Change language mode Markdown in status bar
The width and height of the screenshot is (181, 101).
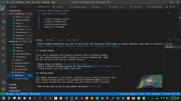click(x=156, y=94)
